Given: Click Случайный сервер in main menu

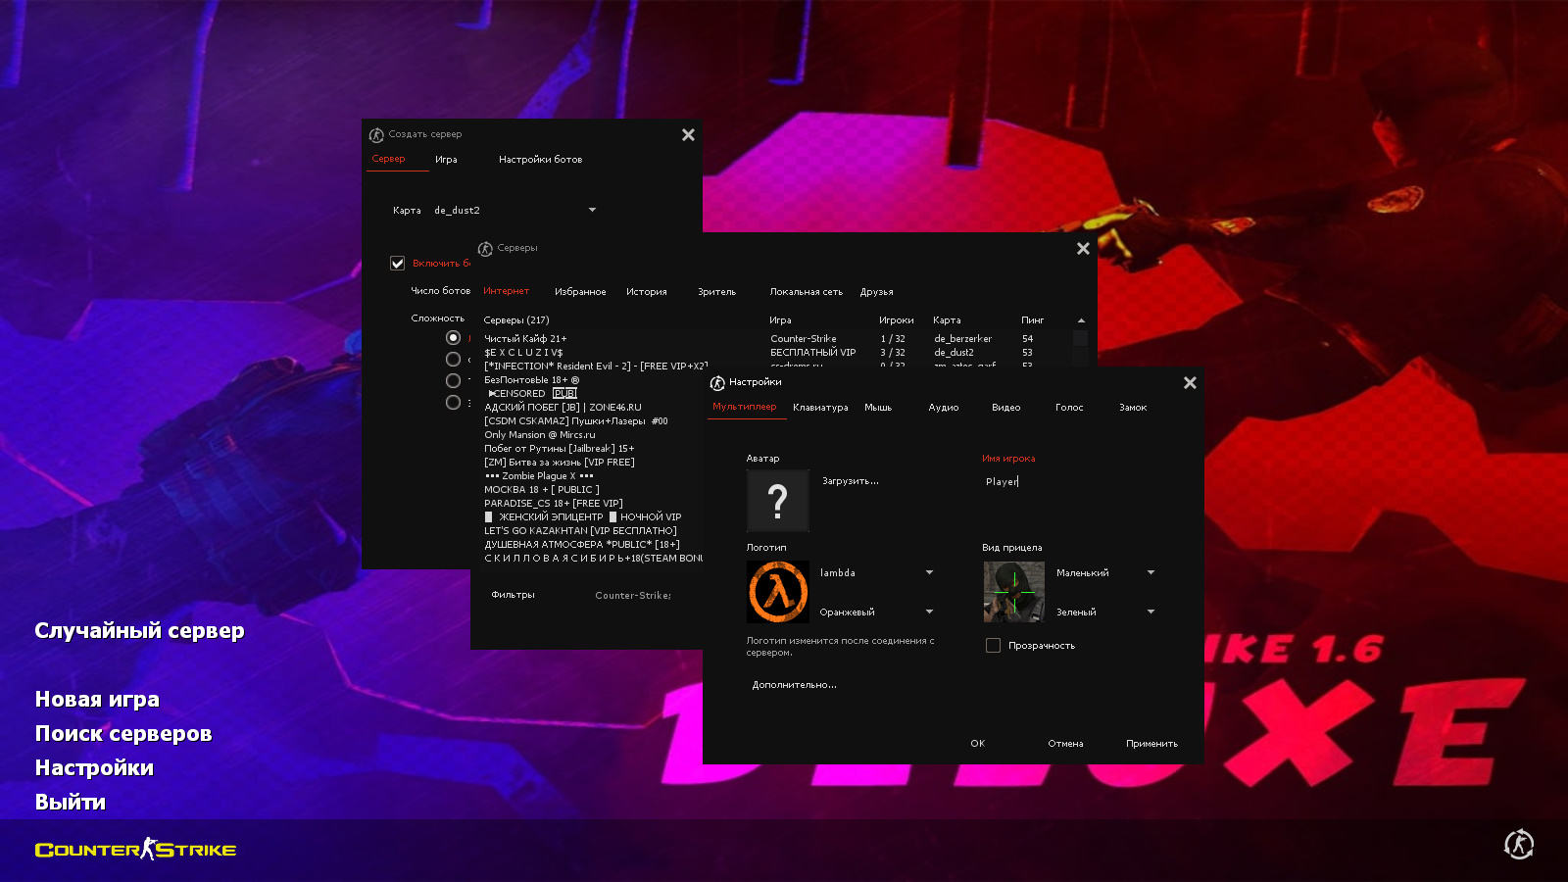Looking at the screenshot, I should click(139, 631).
